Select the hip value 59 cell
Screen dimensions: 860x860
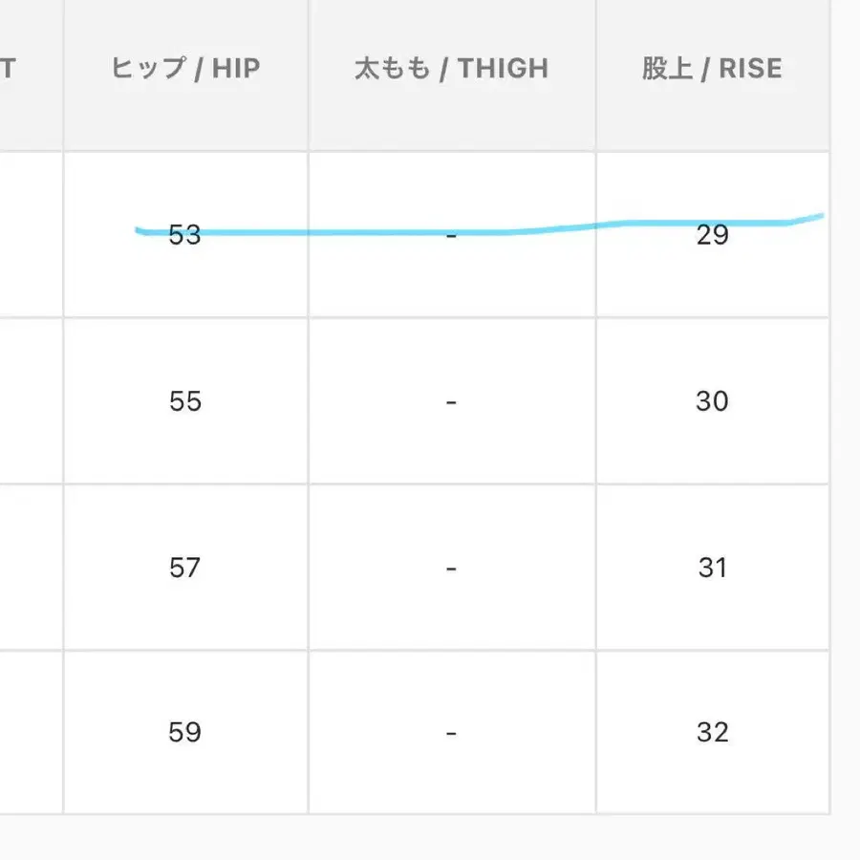185,732
